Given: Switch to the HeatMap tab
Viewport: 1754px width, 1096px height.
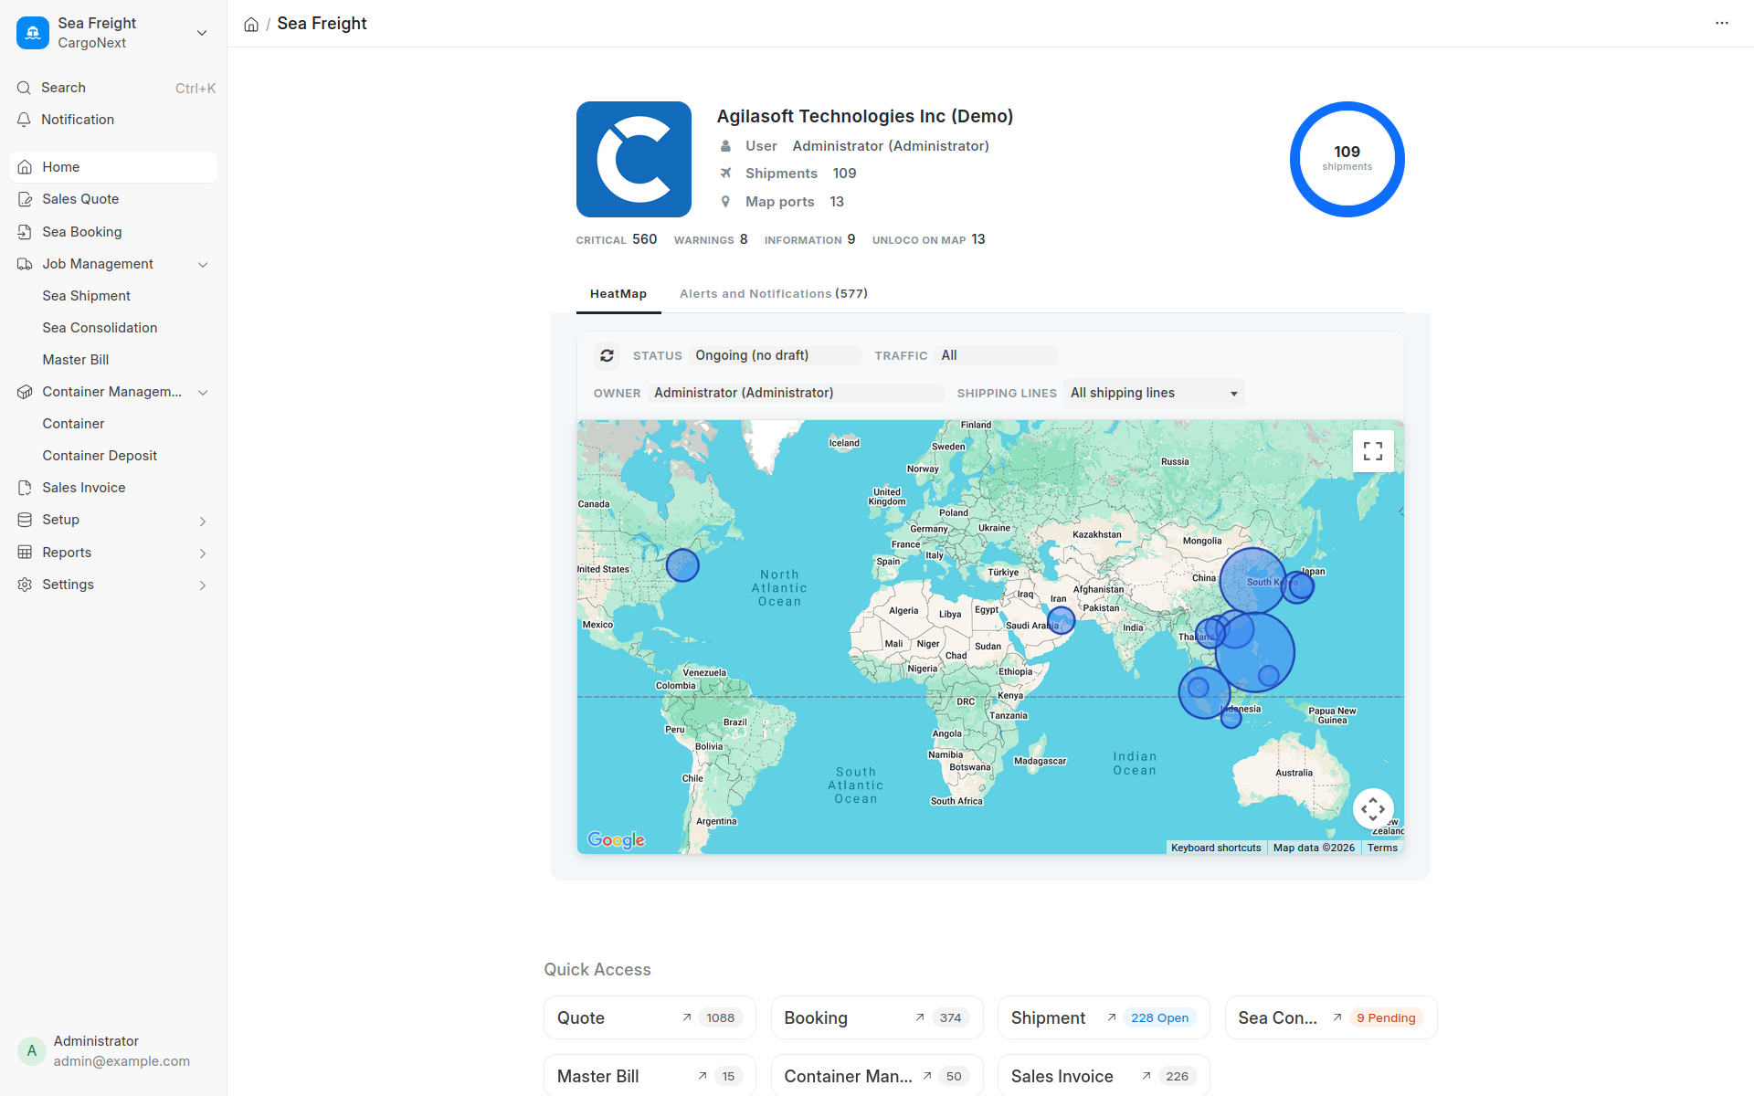Looking at the screenshot, I should click(618, 294).
